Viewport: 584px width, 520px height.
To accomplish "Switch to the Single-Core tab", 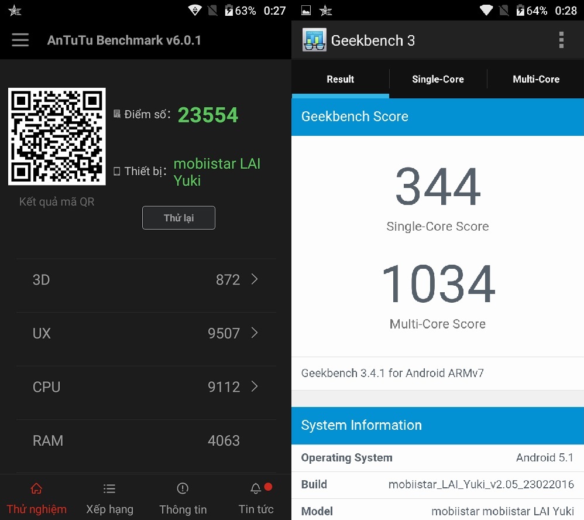I will [438, 79].
